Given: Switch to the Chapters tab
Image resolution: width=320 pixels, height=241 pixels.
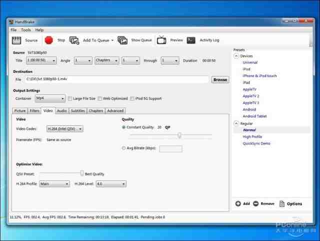Looking at the screenshot, I should pos(96,111).
